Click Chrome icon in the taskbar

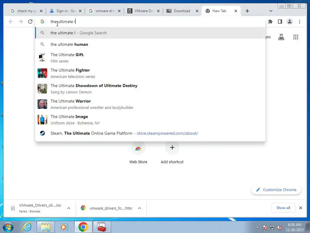tap(83, 227)
